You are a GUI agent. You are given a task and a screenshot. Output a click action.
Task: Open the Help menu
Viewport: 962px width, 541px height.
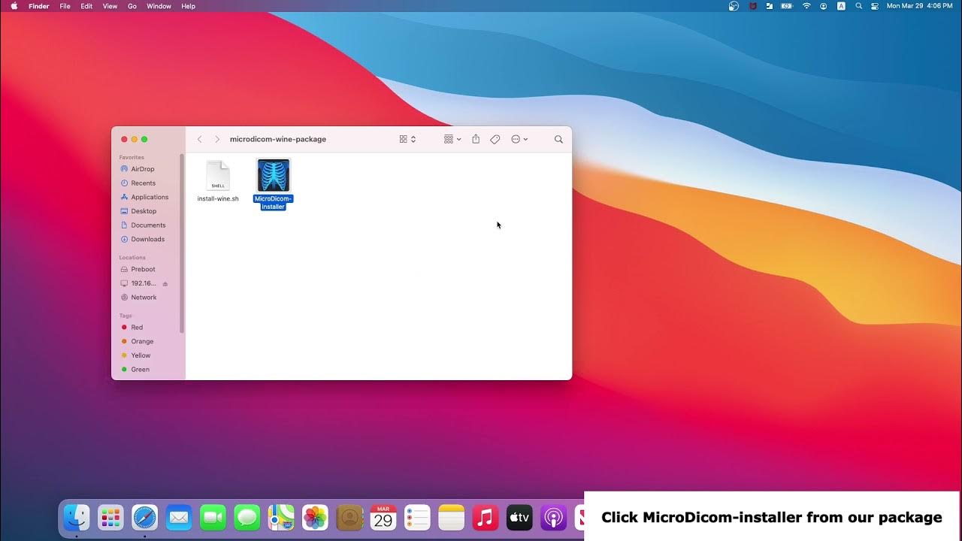click(188, 6)
